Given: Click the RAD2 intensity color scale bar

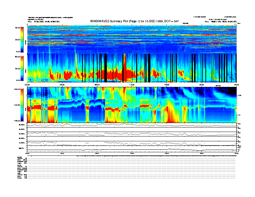Looking at the screenshot, I should pyautogui.click(x=22, y=40).
